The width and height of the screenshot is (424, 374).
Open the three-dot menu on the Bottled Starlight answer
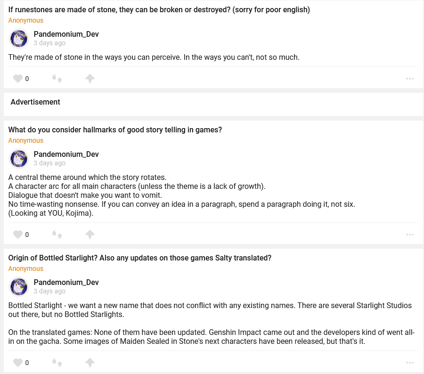point(410,363)
